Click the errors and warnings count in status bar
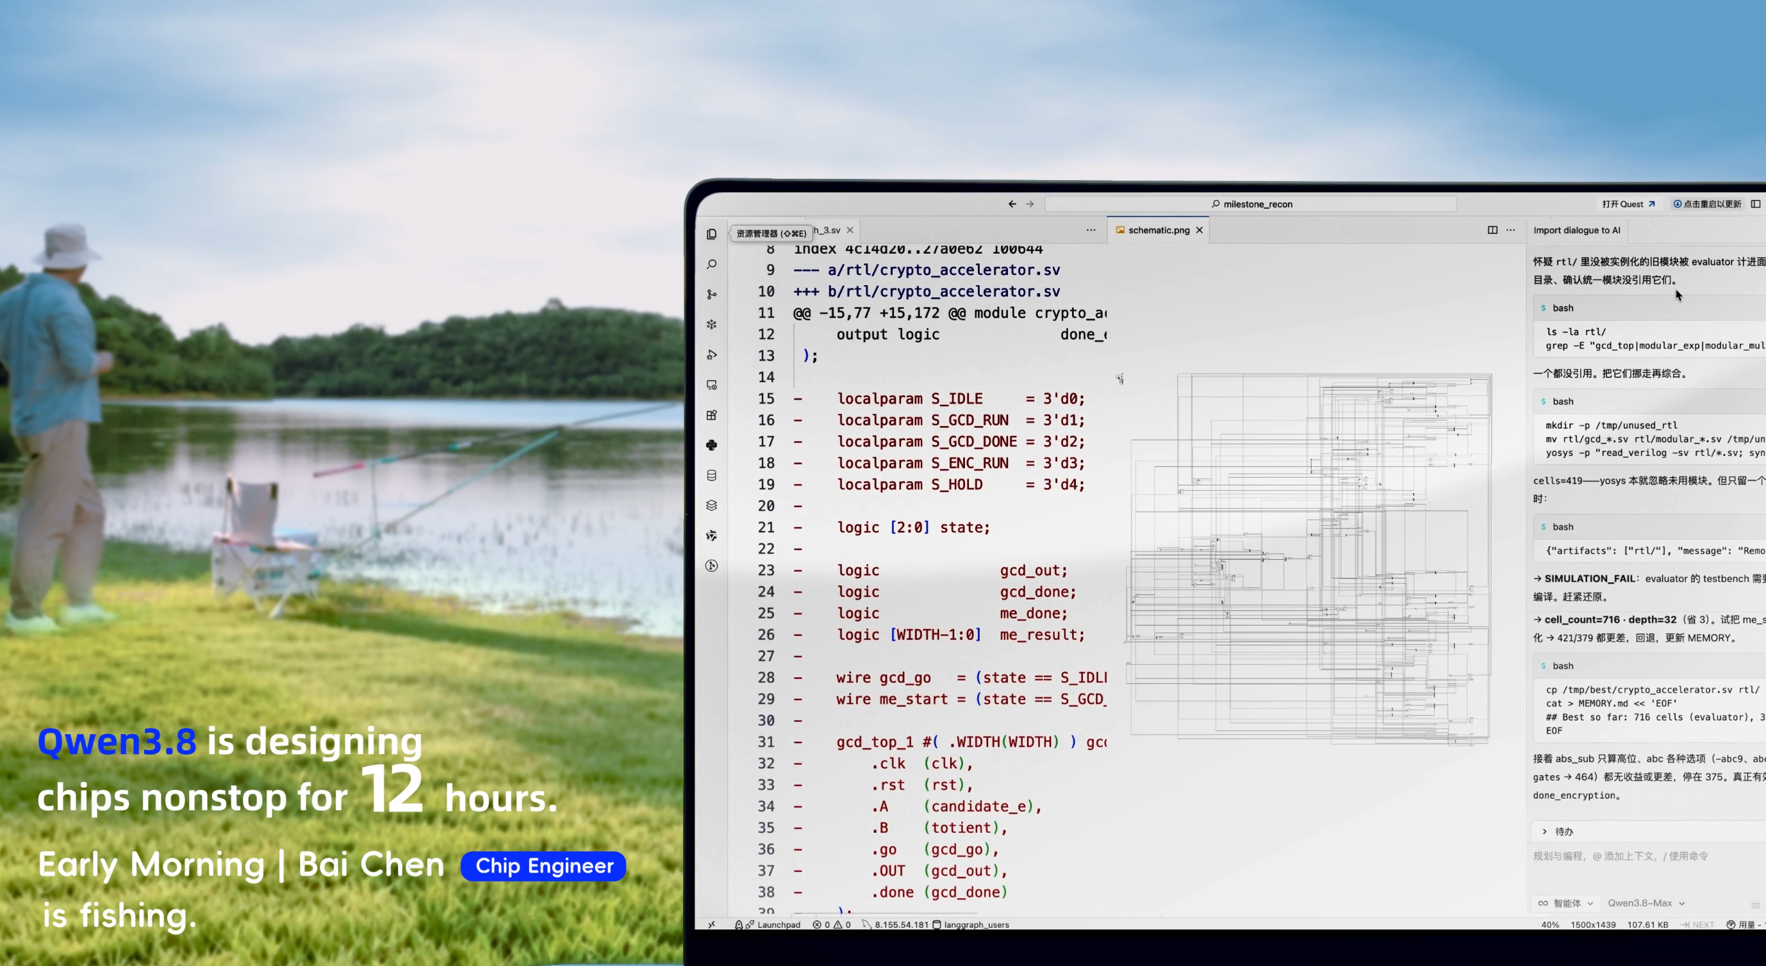This screenshot has height=966, width=1766. click(832, 925)
